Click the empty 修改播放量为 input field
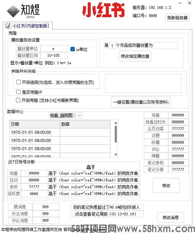195x233 pixels. (166, 46)
